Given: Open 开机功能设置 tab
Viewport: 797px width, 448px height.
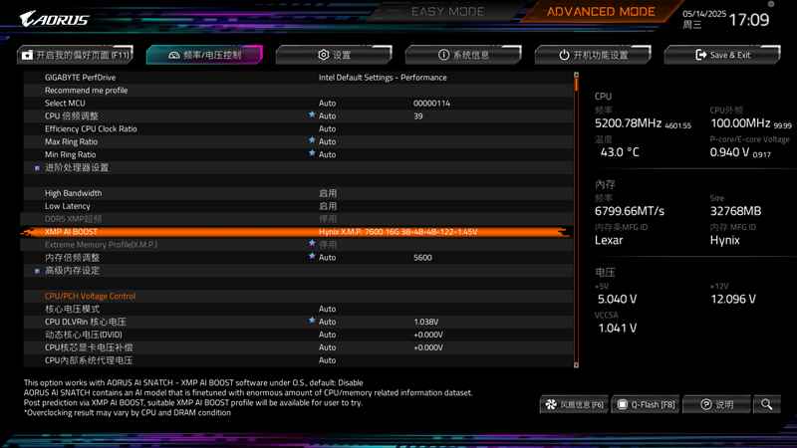Looking at the screenshot, I should coord(593,55).
